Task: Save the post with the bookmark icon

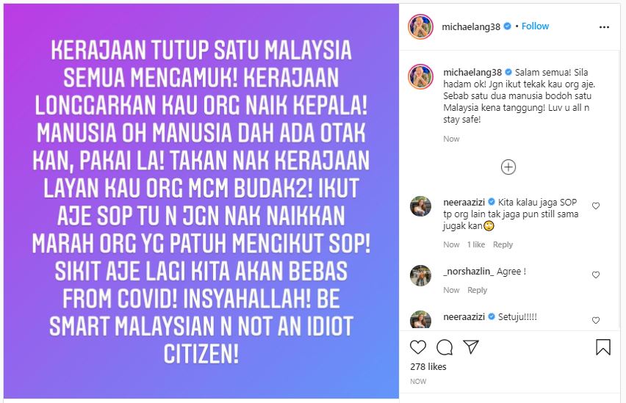Action: (602, 346)
